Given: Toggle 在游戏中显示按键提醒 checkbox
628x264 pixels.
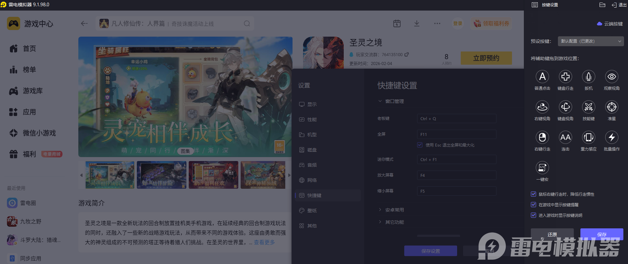Looking at the screenshot, I should (x=533, y=205).
